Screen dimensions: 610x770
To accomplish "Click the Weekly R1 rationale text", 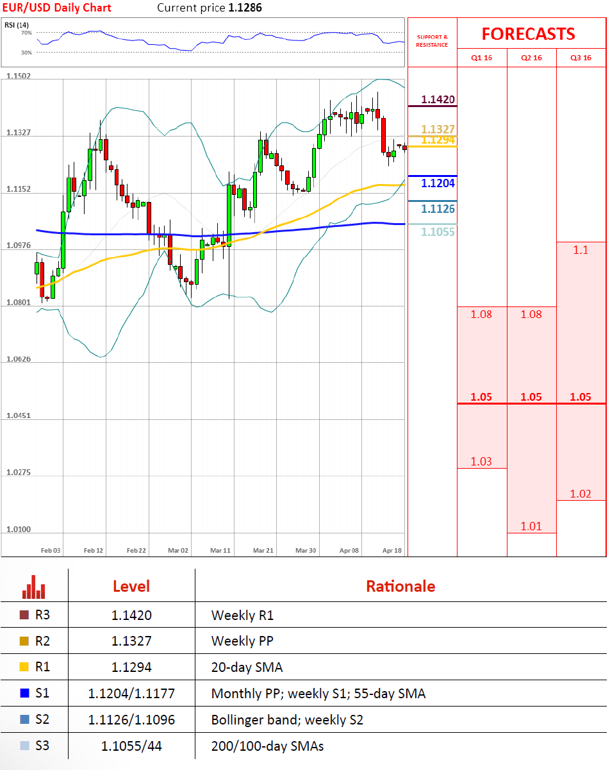I will [242, 615].
